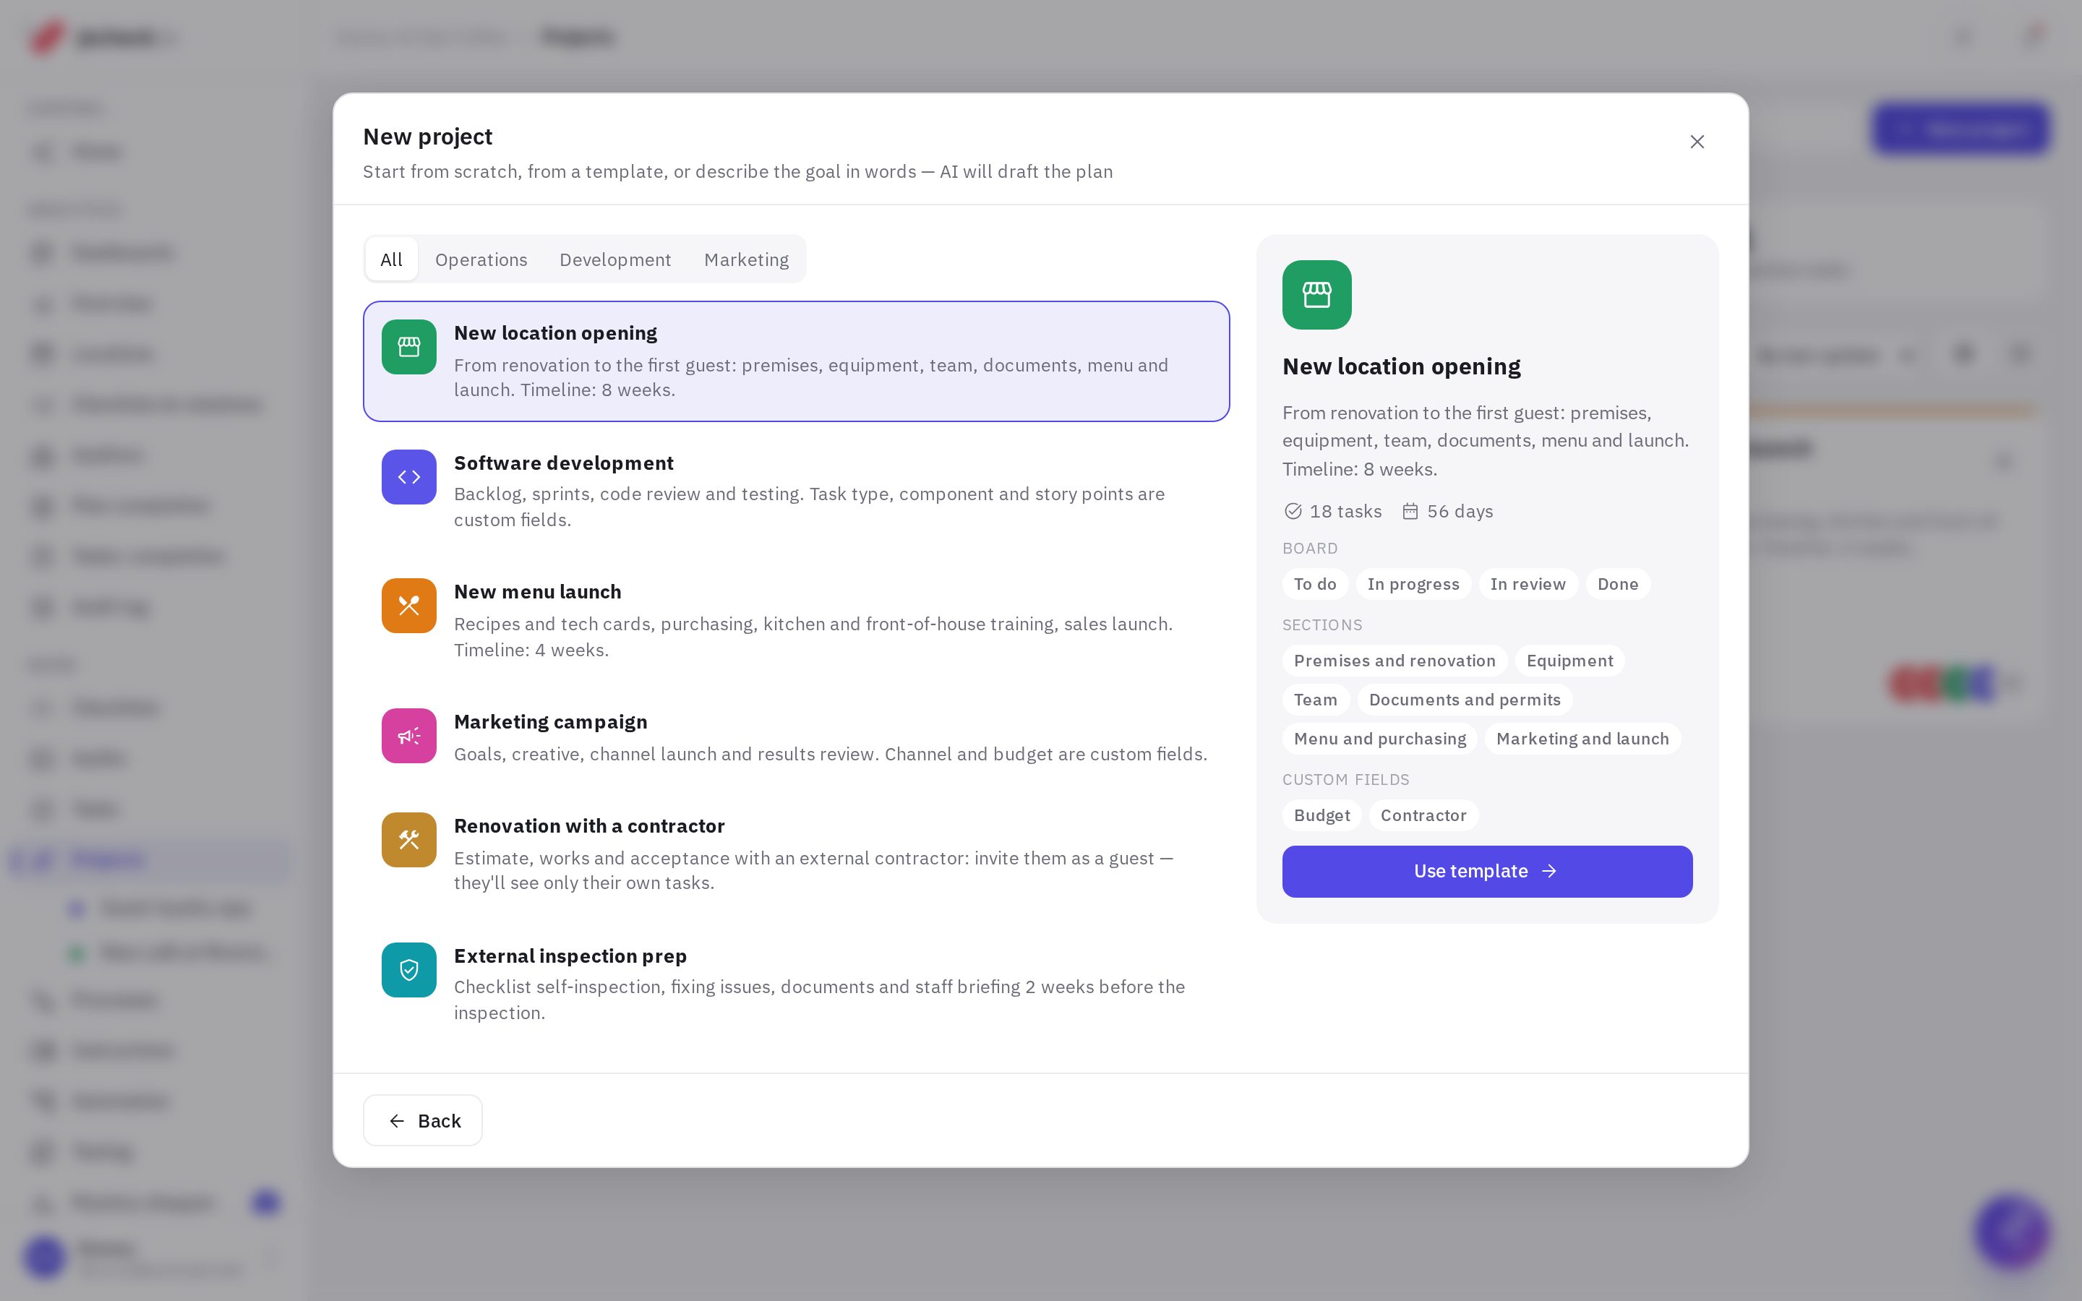Click the calendar icon next to 56 days
This screenshot has width=2082, height=1301.
point(1410,512)
